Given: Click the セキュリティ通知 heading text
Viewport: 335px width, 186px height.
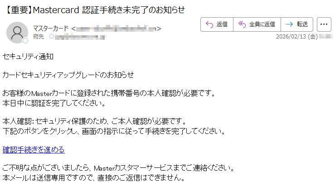Looking at the screenshot, I should 28,57.
